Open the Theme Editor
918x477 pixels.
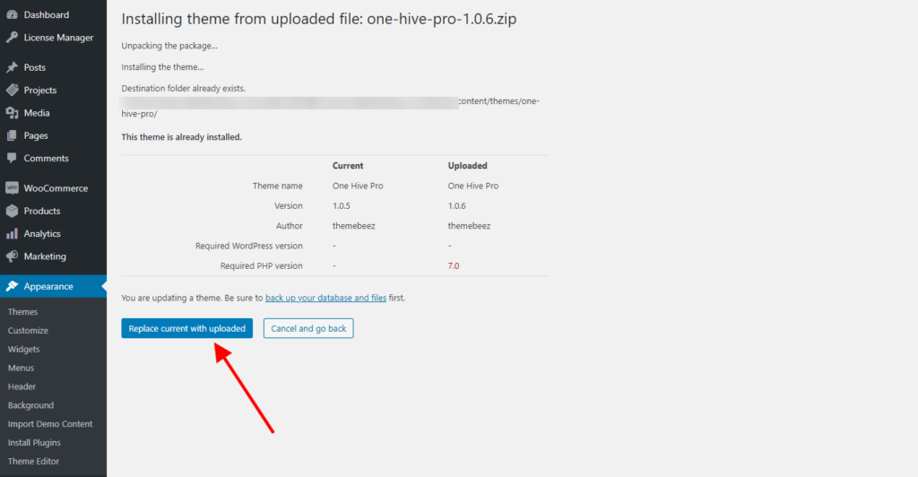[x=33, y=461]
